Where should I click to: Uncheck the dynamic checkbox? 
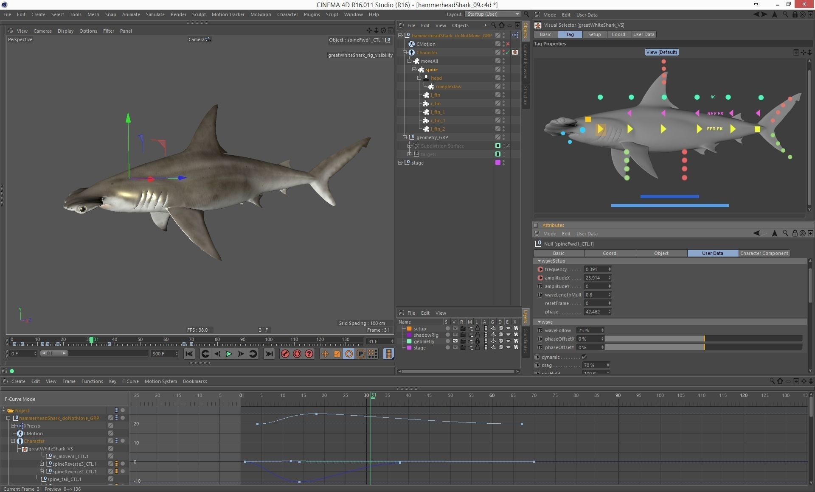click(584, 357)
